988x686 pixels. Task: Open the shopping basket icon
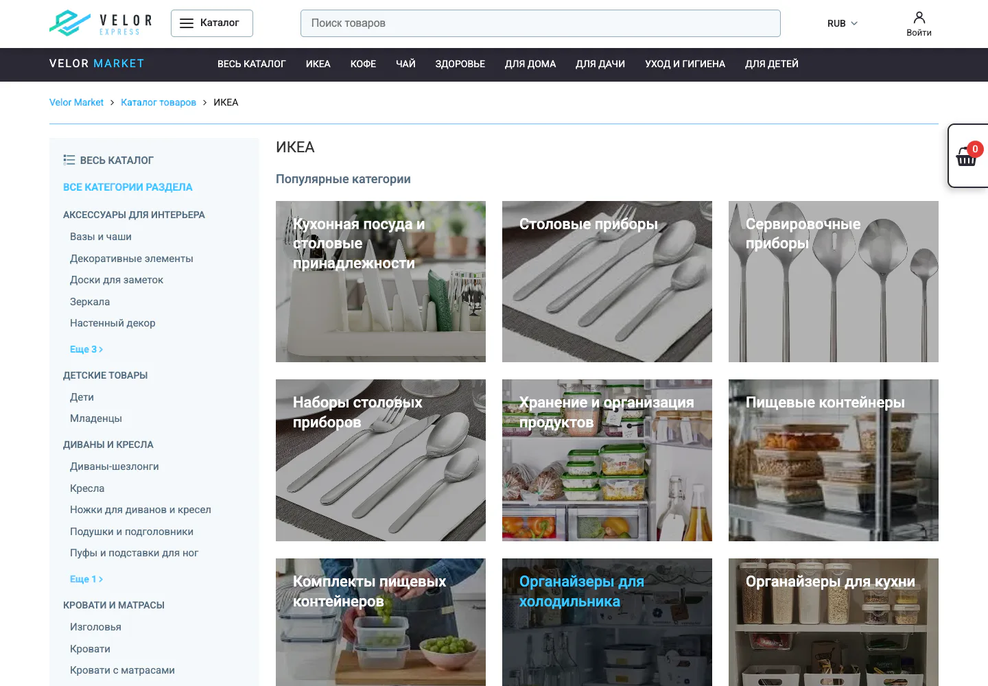tap(967, 156)
